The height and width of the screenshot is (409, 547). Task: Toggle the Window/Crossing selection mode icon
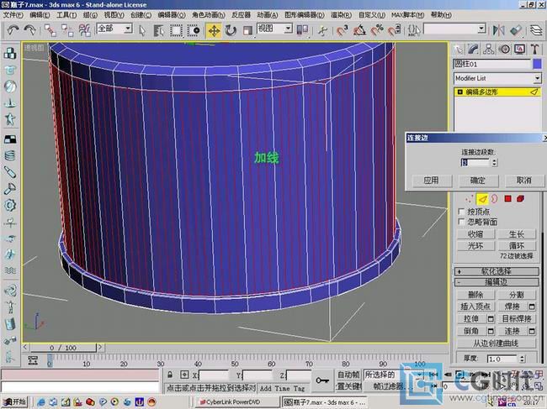(194, 30)
